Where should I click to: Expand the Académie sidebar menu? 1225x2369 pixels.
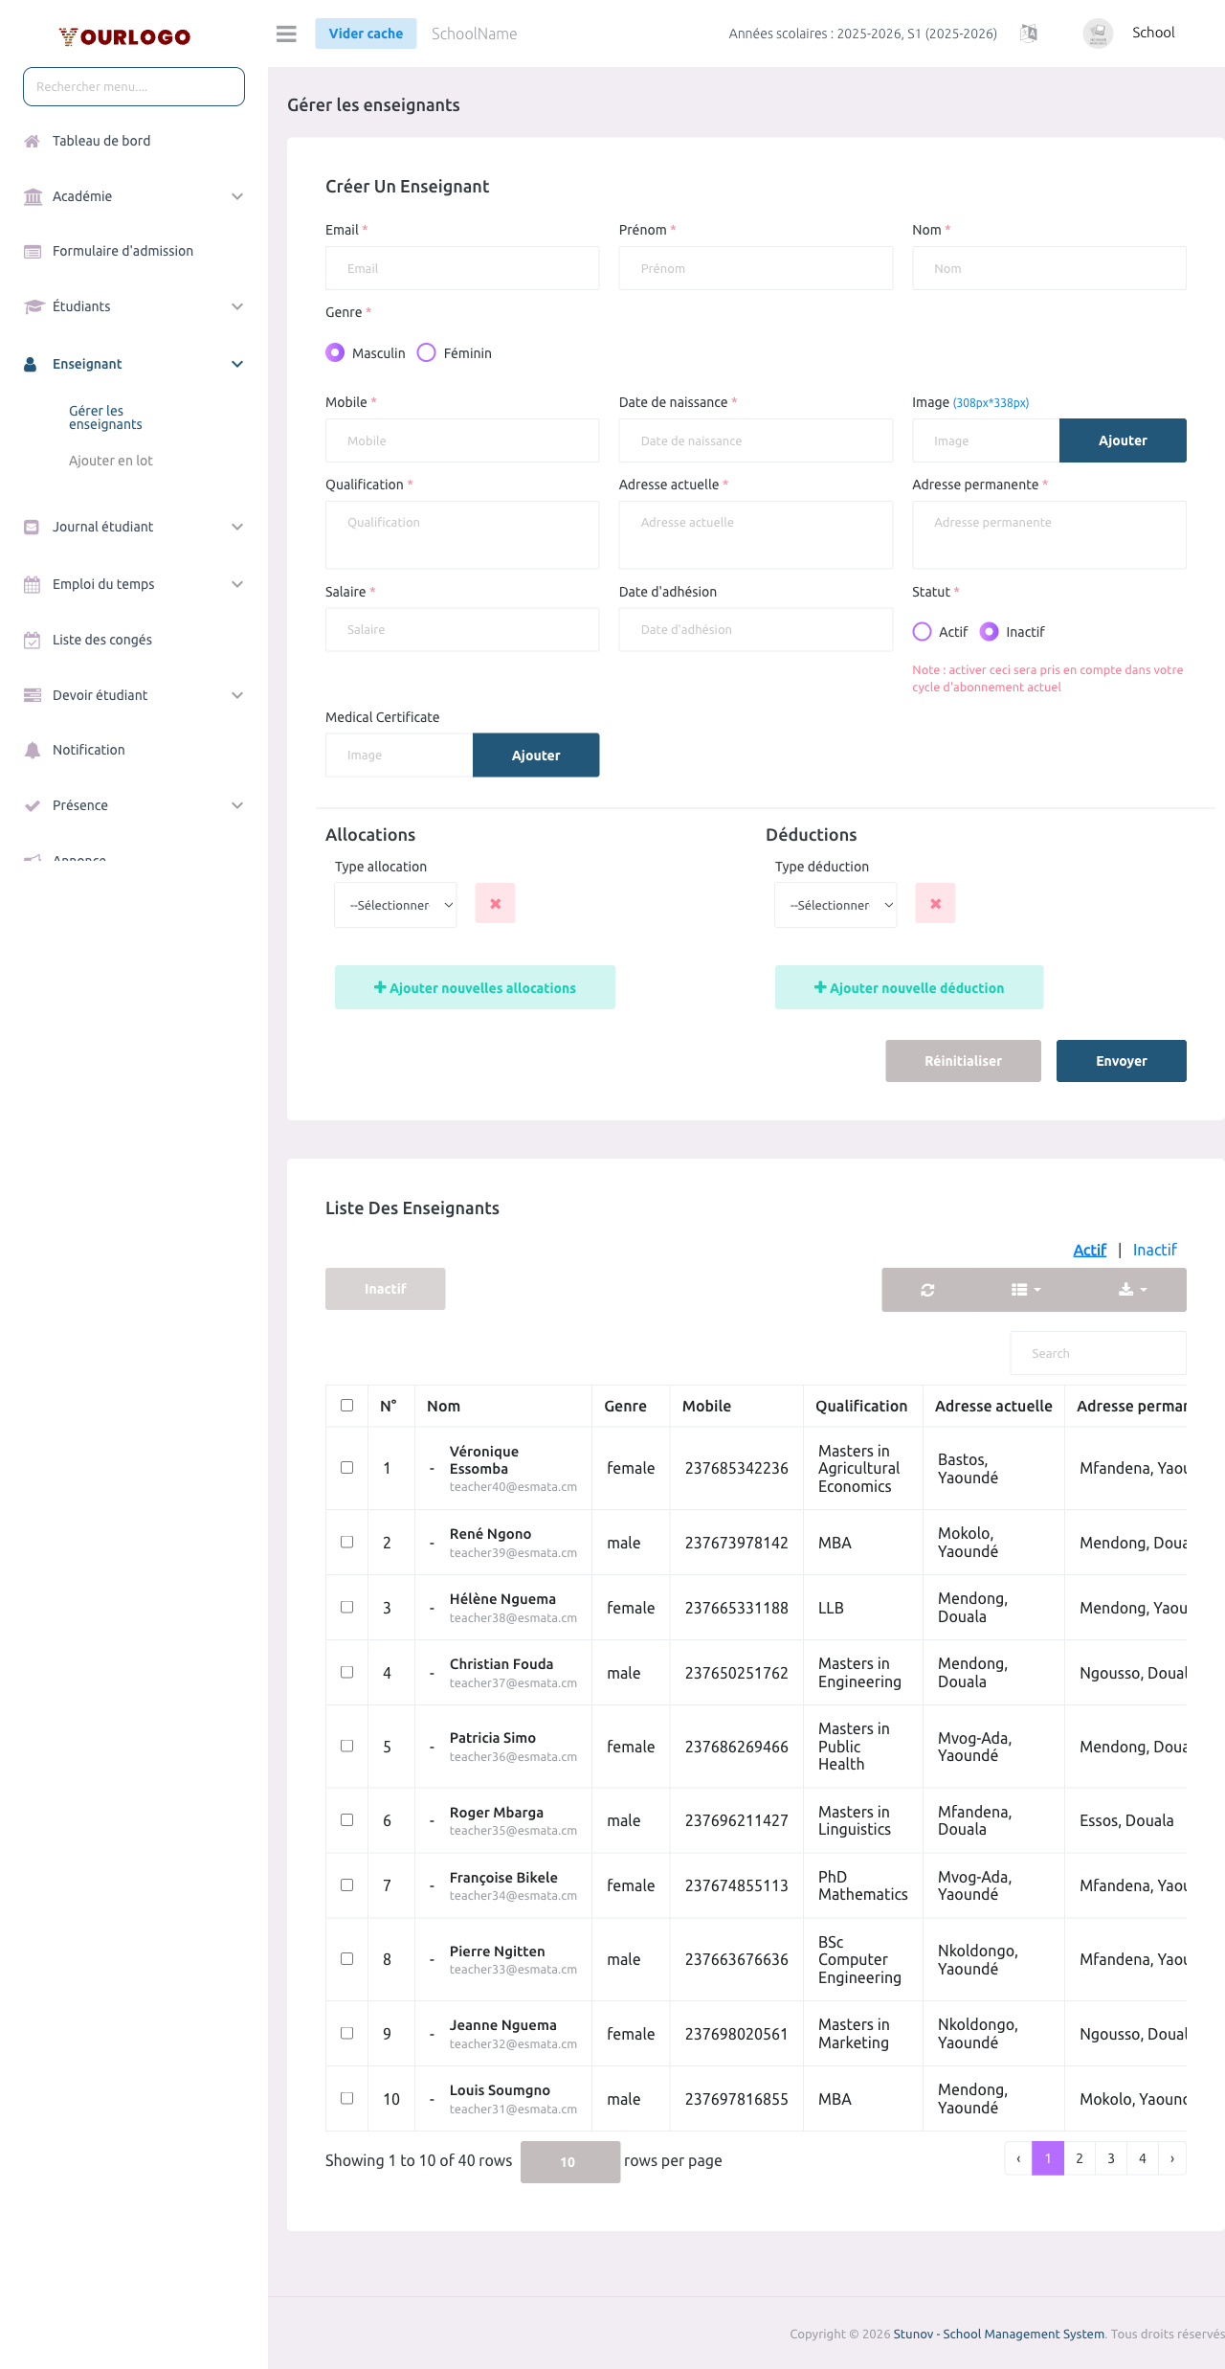134,196
